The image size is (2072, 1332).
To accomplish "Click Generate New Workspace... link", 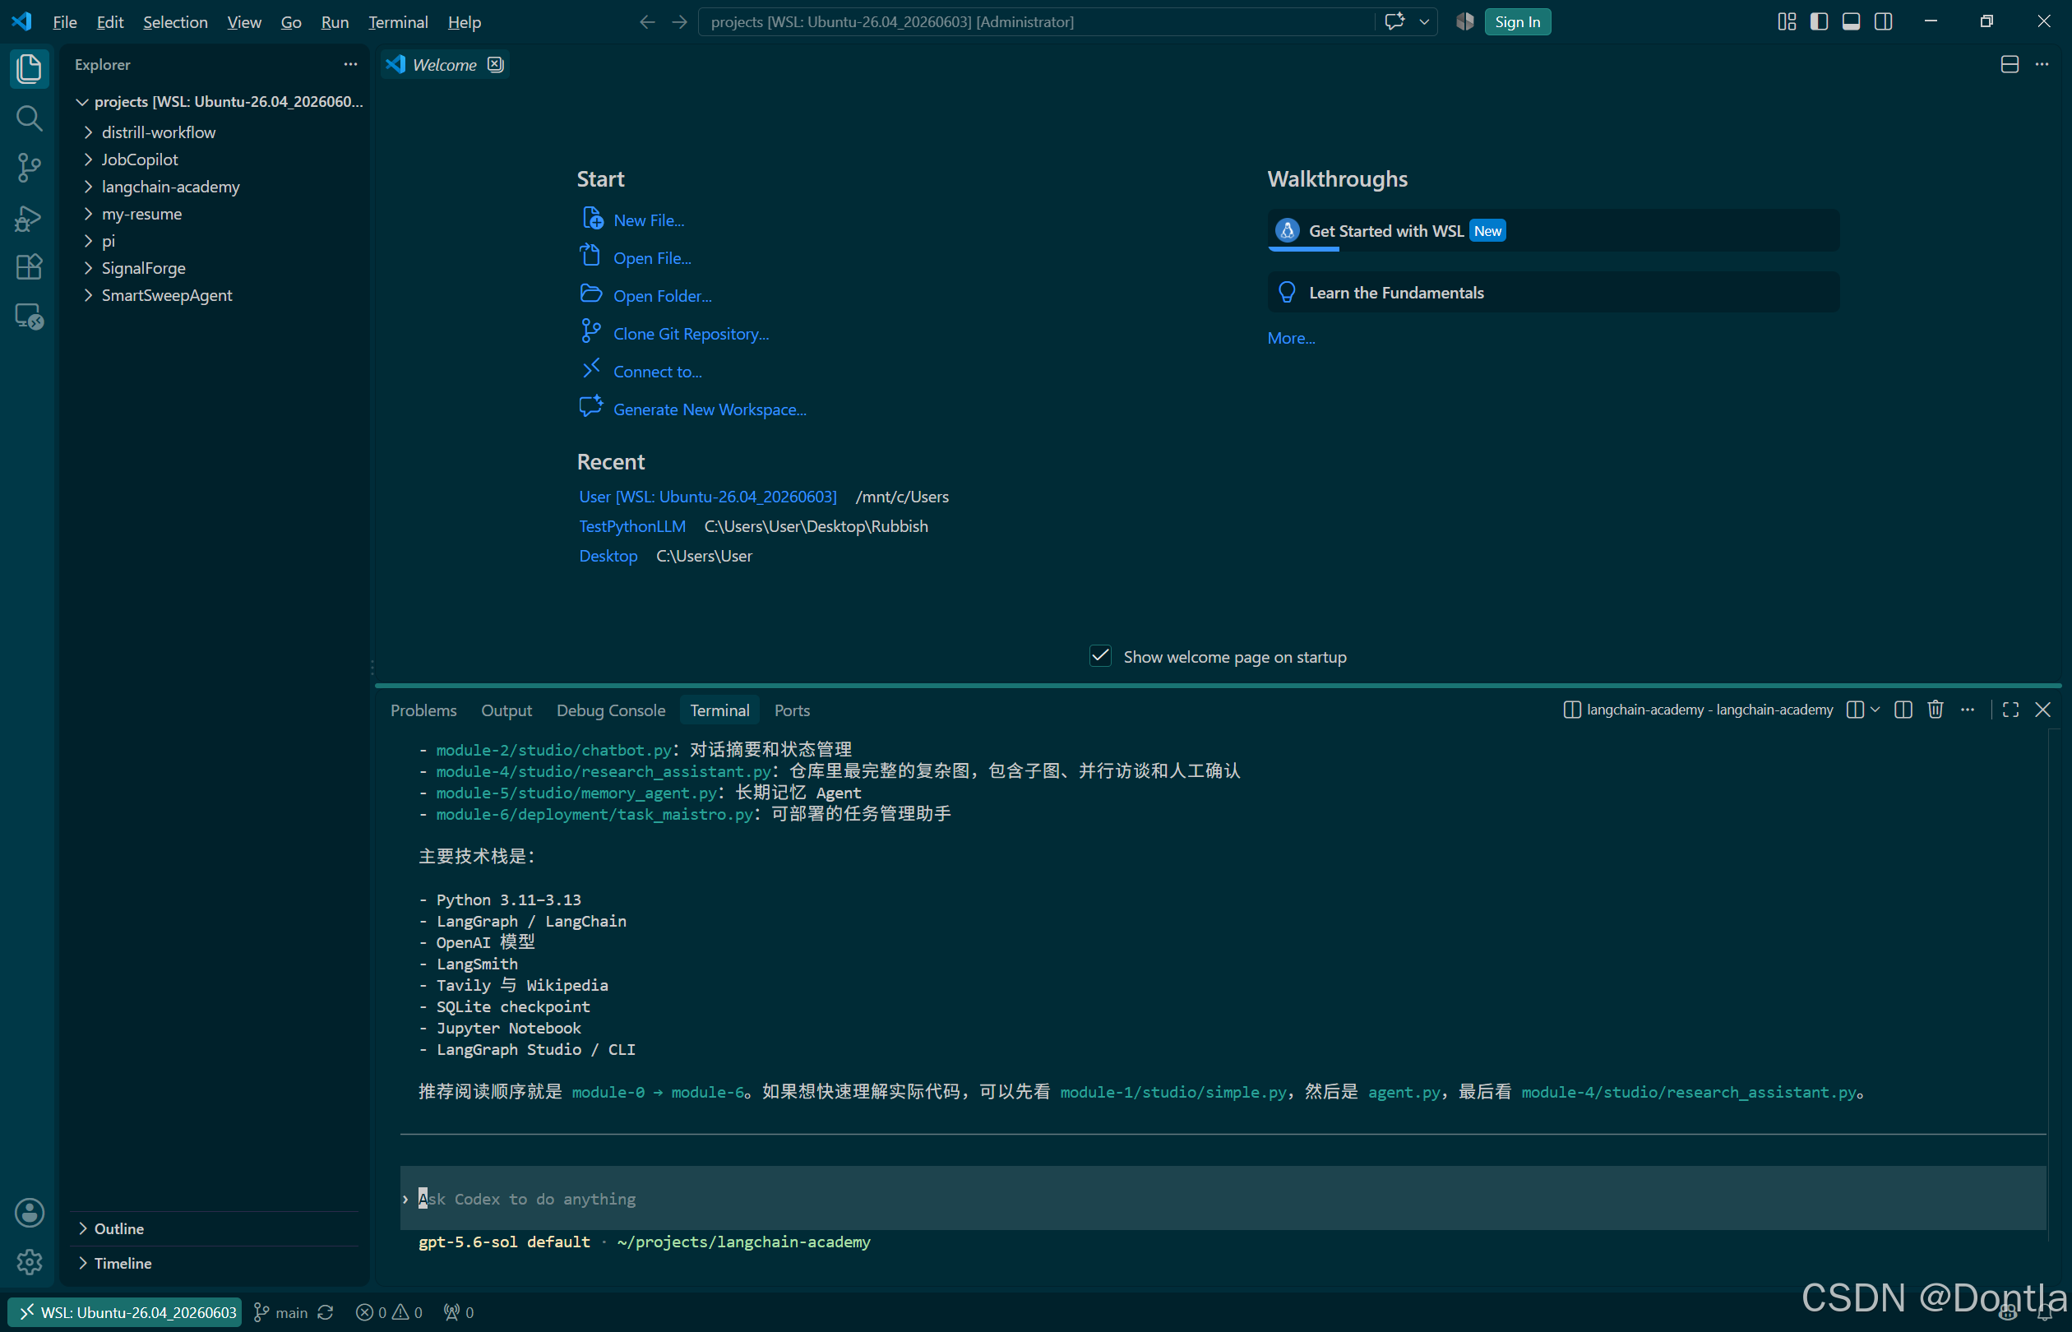I will click(710, 410).
